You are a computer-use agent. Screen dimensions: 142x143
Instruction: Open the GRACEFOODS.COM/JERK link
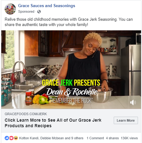(x=26, y=114)
